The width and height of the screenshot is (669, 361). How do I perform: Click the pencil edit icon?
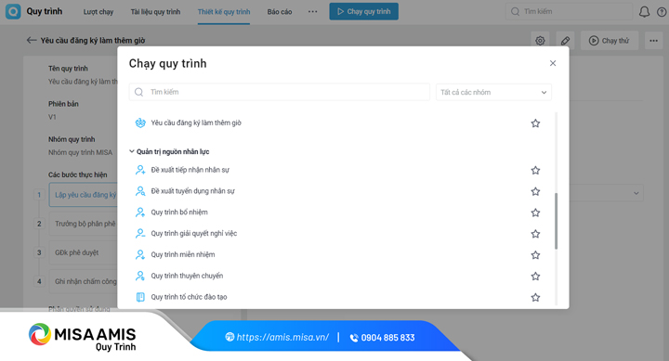[x=565, y=41]
